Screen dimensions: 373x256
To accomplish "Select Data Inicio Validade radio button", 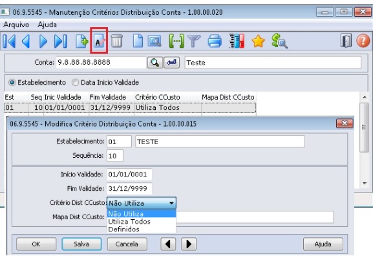I will point(75,83).
